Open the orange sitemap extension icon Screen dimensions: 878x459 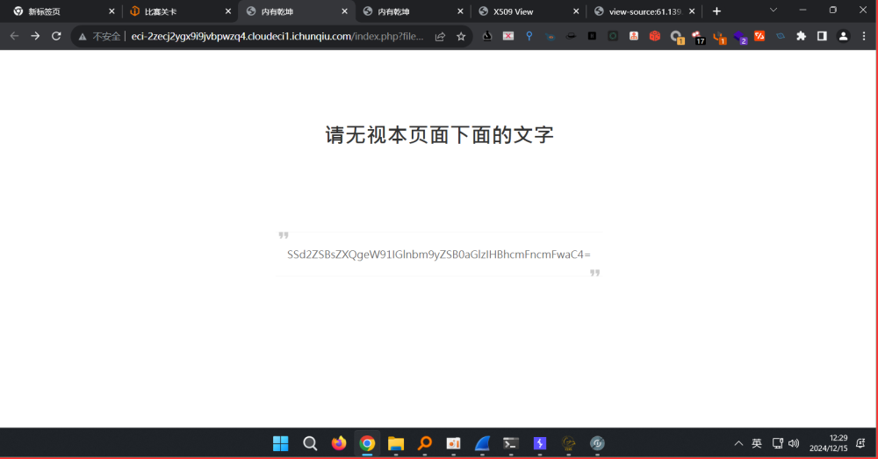pos(634,36)
